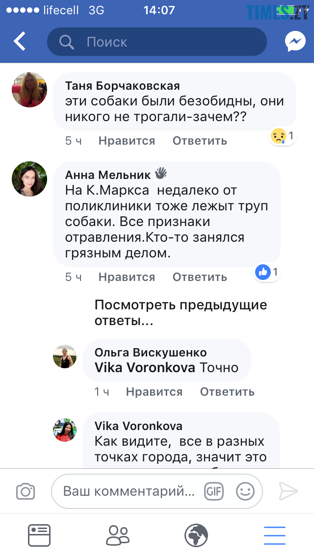The height and width of the screenshot is (557, 314).
Task: Expand Посмотреть предыдущие ответы
Action: tap(181, 313)
